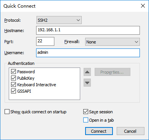
Task: Focus the Hostname field with 192.168.1.1
Action: coord(88,31)
